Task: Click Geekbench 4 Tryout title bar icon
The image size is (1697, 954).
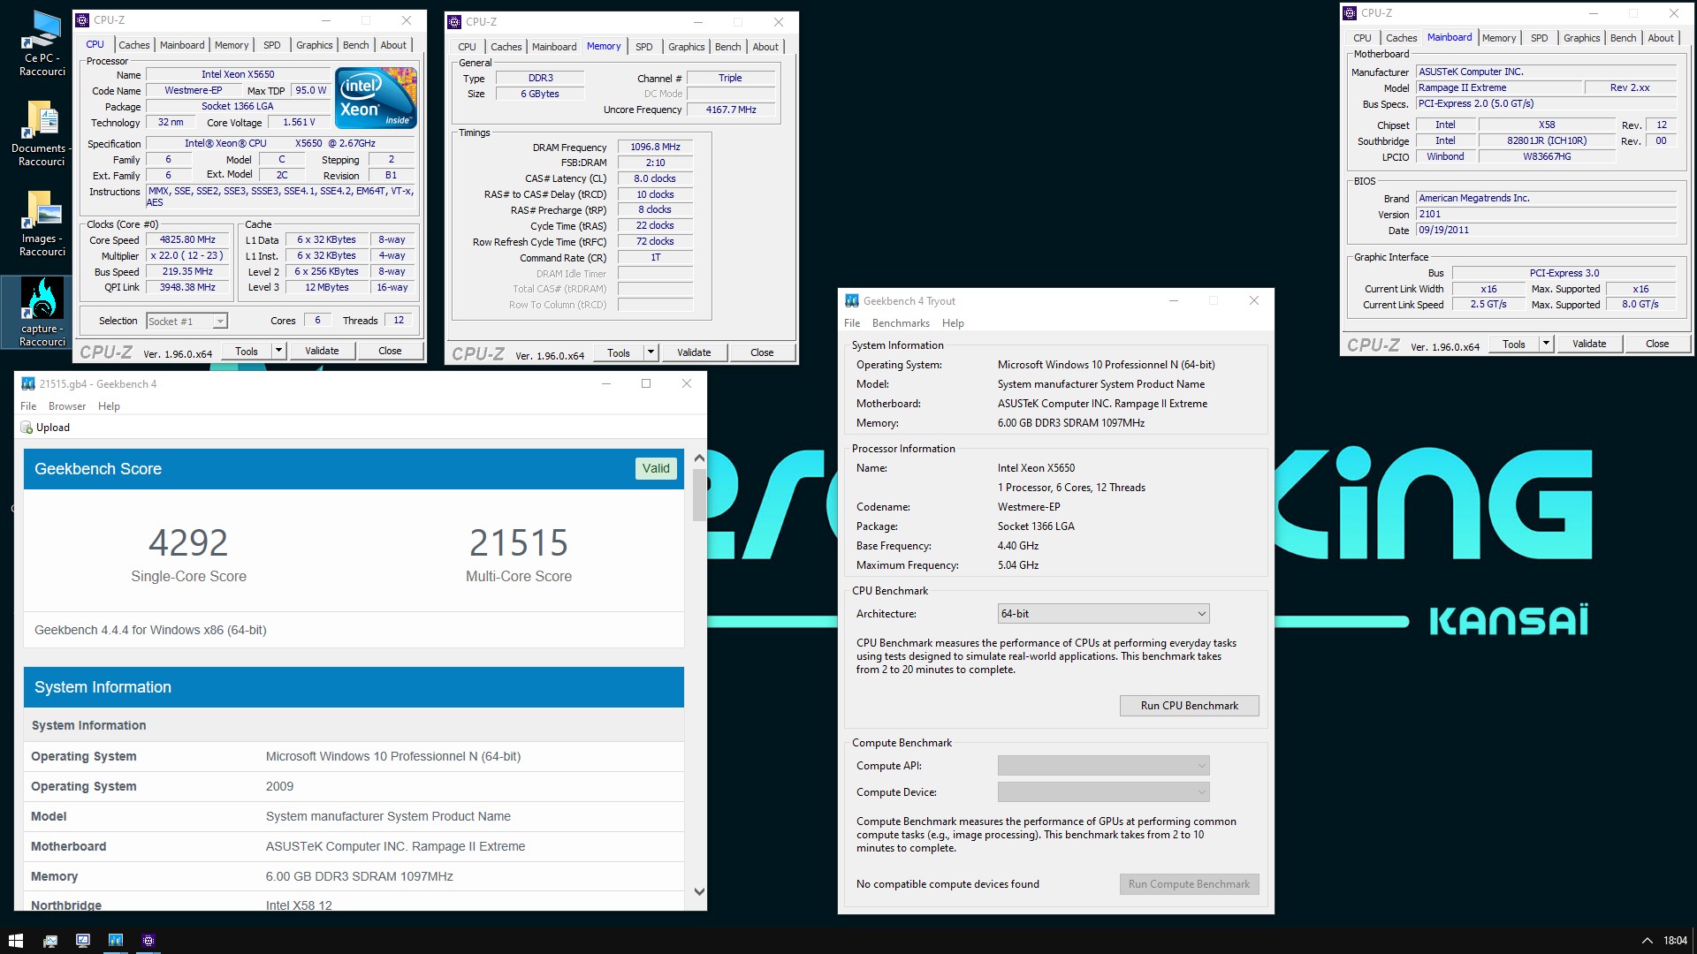Action: [852, 301]
